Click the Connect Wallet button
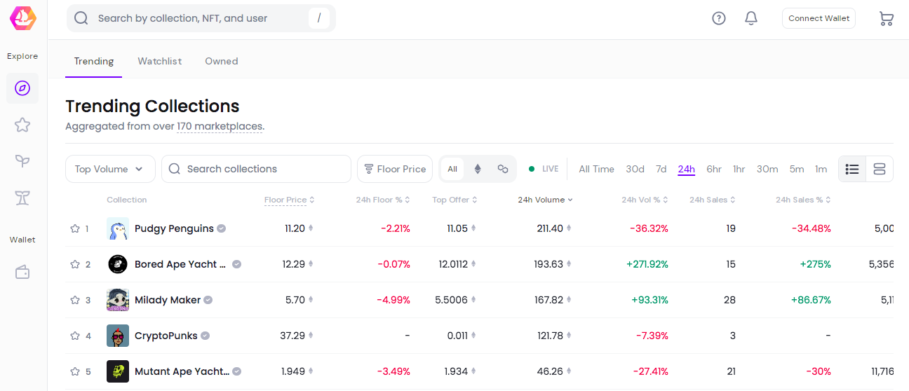 819,18
